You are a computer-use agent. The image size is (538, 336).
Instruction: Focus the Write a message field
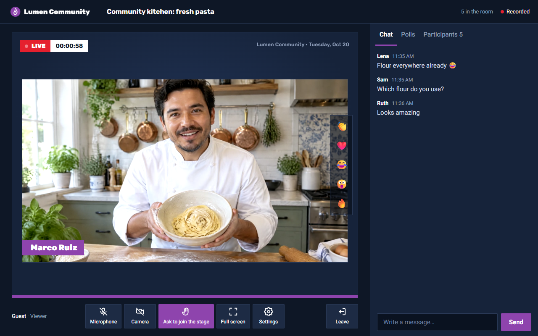point(437,322)
